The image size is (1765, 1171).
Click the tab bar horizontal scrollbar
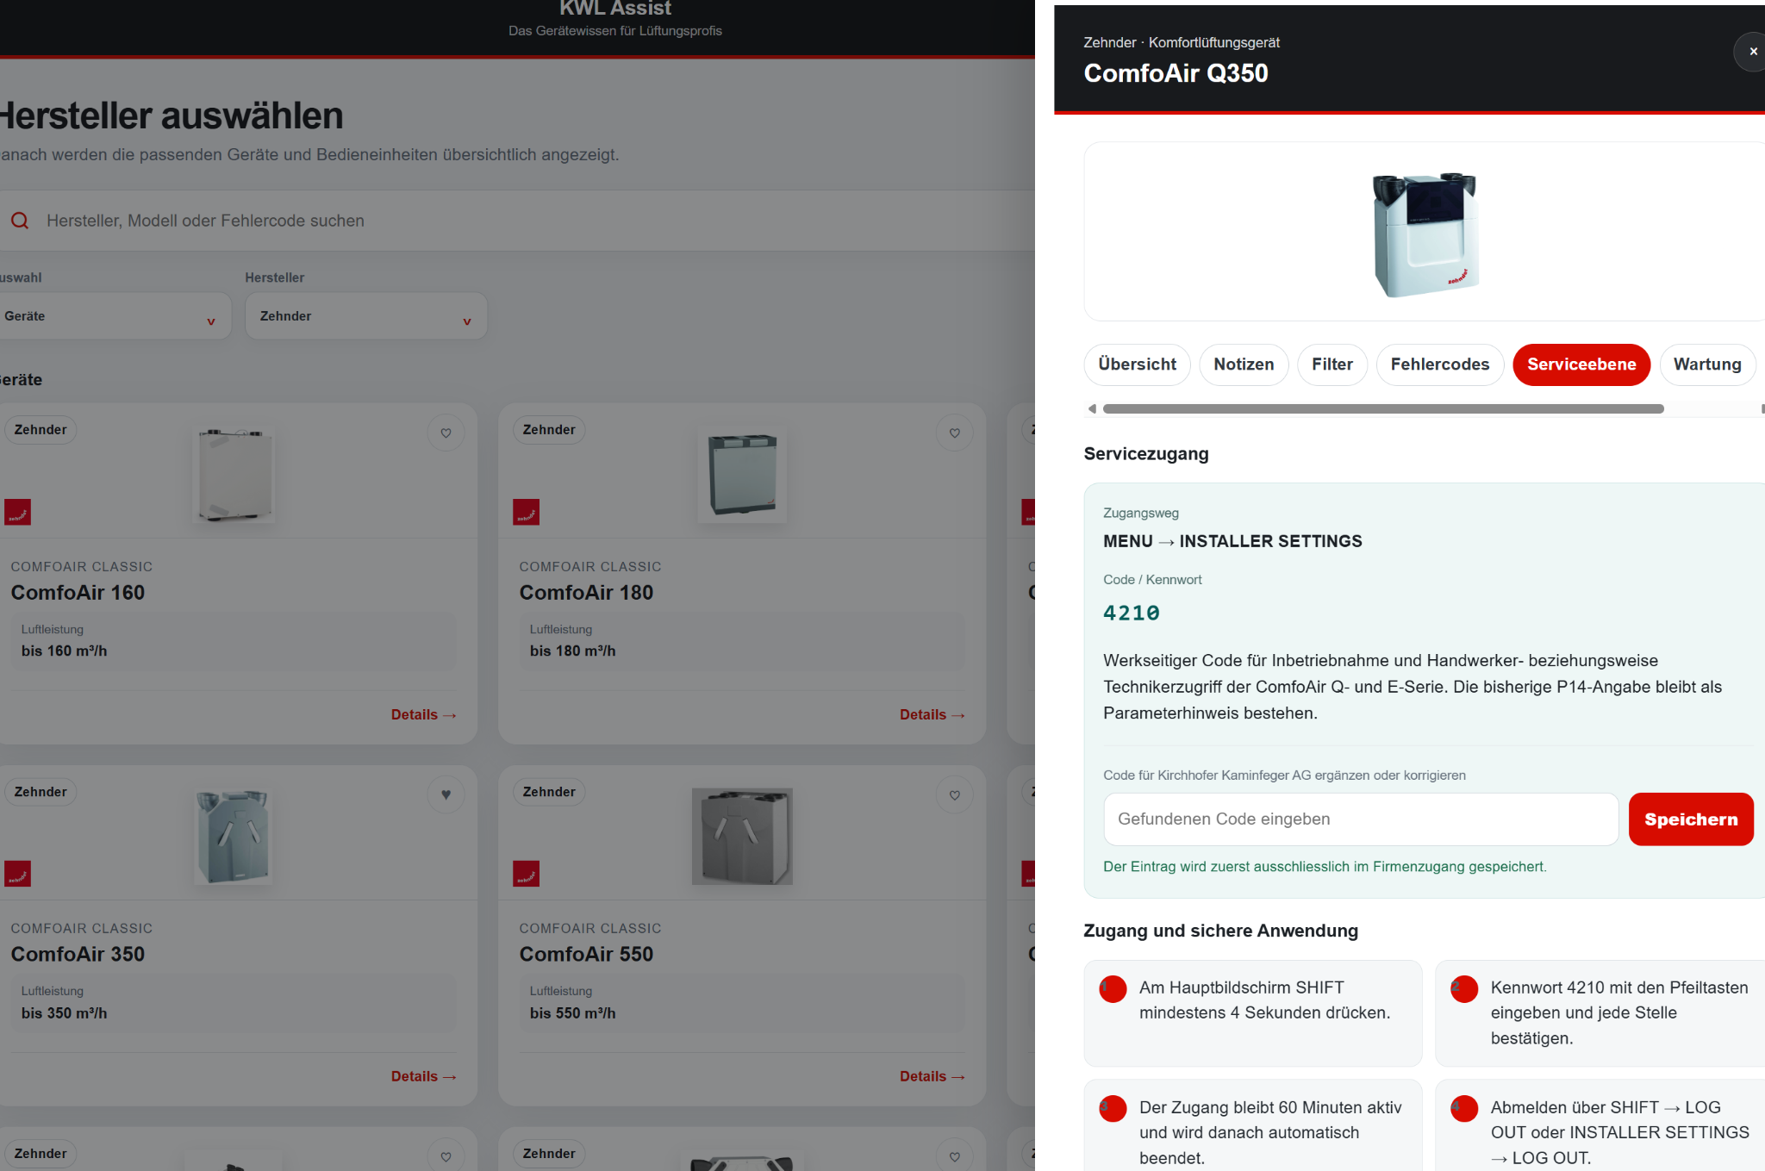click(1383, 408)
